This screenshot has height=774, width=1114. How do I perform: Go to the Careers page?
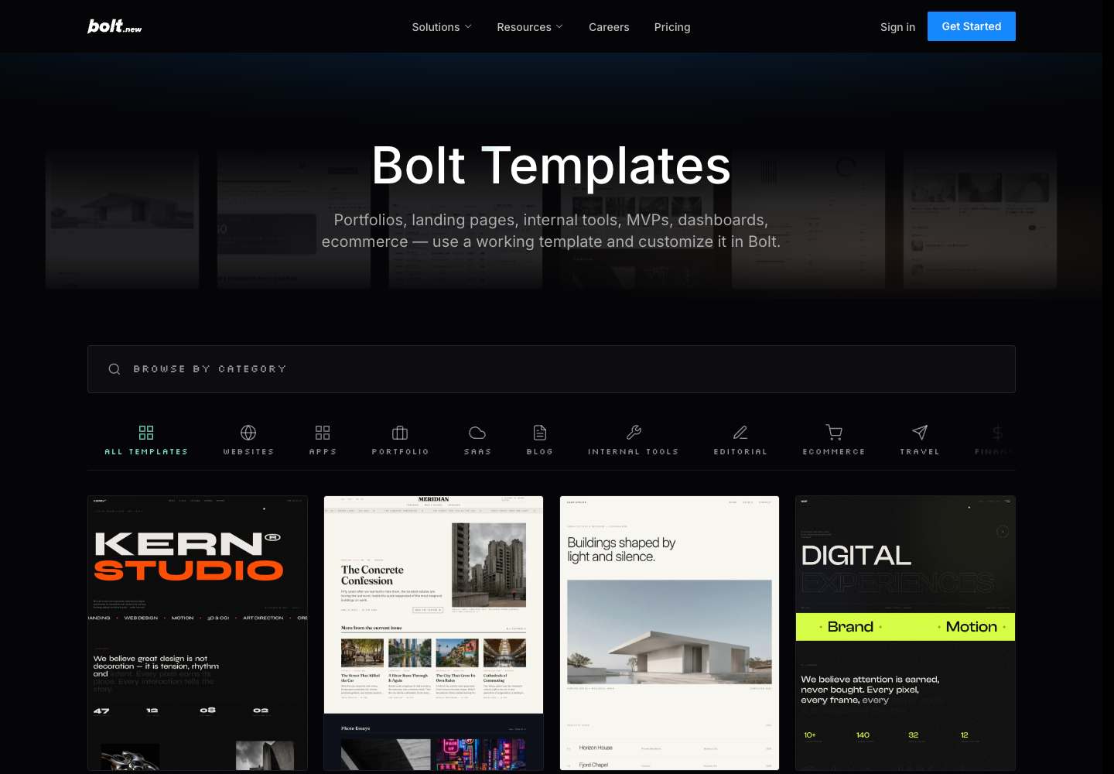pyautogui.click(x=609, y=27)
